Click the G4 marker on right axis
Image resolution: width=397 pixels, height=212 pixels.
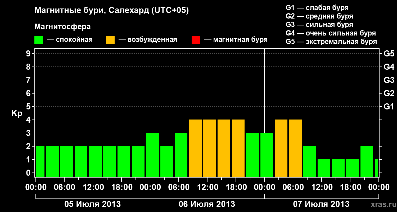coord(389,67)
